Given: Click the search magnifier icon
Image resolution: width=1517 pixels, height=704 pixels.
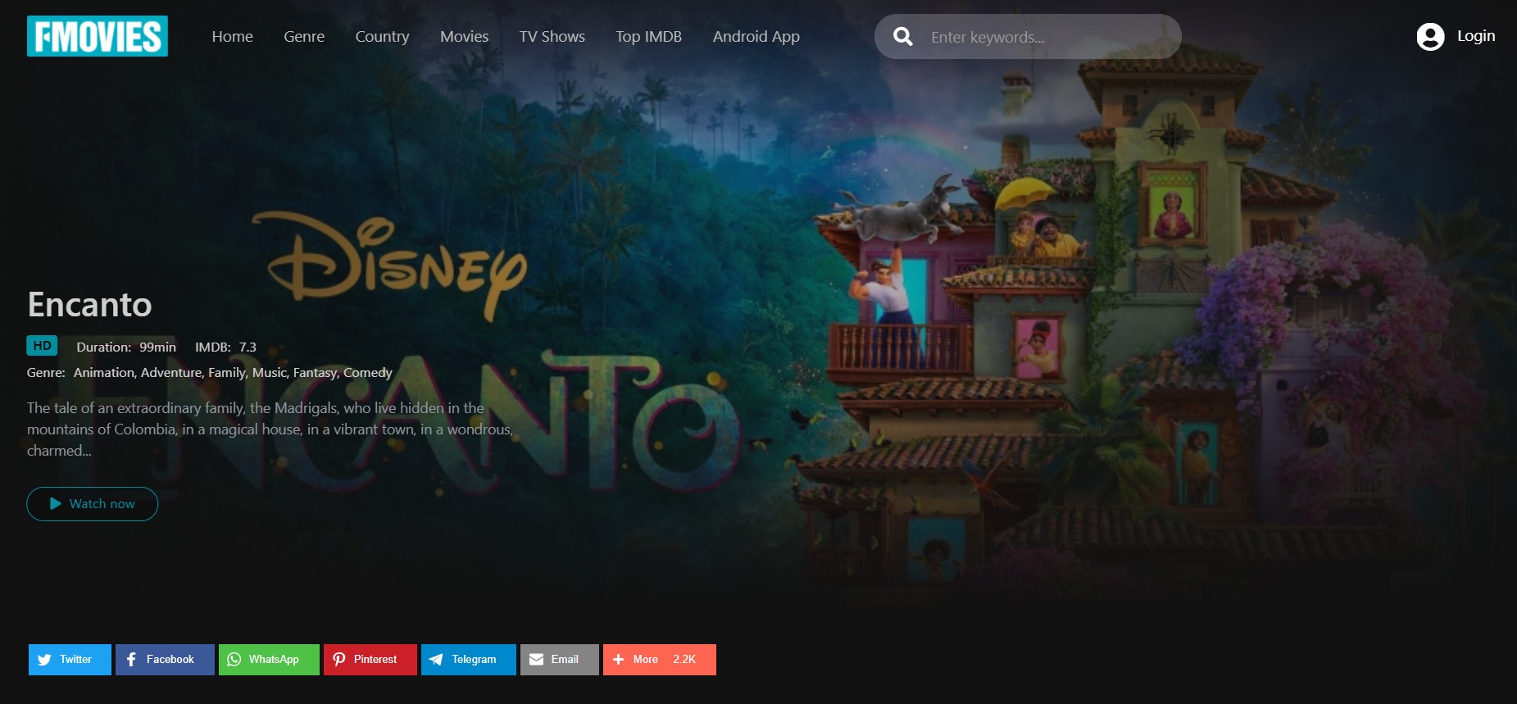Looking at the screenshot, I should pos(902,36).
